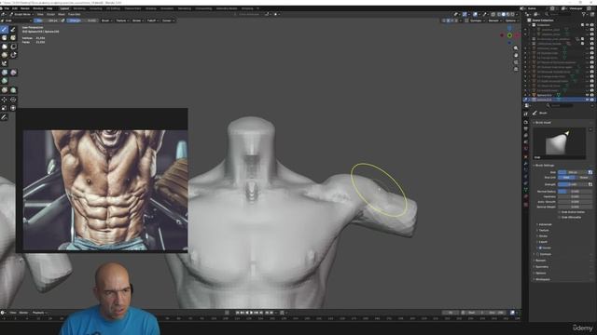
Task: Open the timeline Playback menu
Action: [39, 313]
